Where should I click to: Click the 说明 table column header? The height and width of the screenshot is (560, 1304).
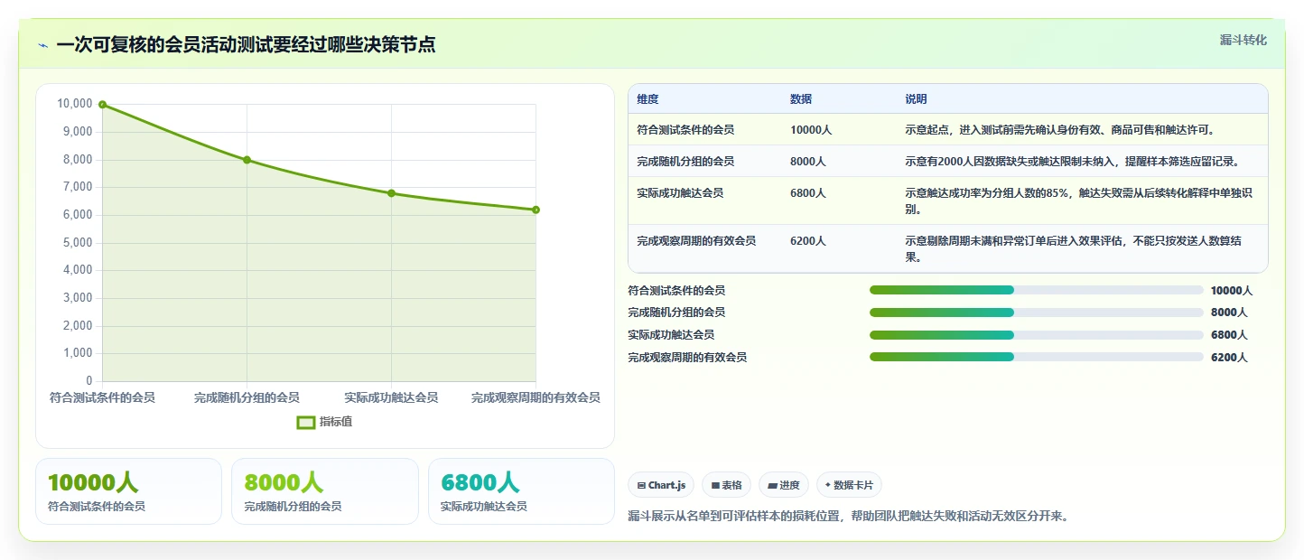tap(917, 99)
